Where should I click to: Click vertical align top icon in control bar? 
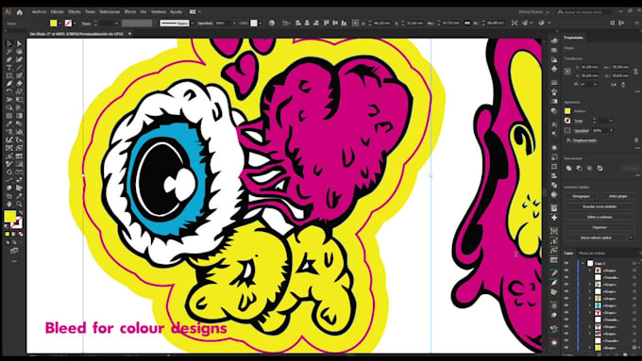click(327, 24)
